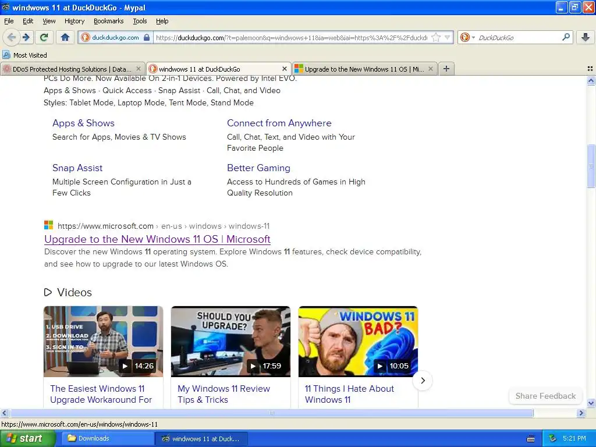Image resolution: width=596 pixels, height=447 pixels.
Task: Click the search magnifier icon
Action: point(566,37)
